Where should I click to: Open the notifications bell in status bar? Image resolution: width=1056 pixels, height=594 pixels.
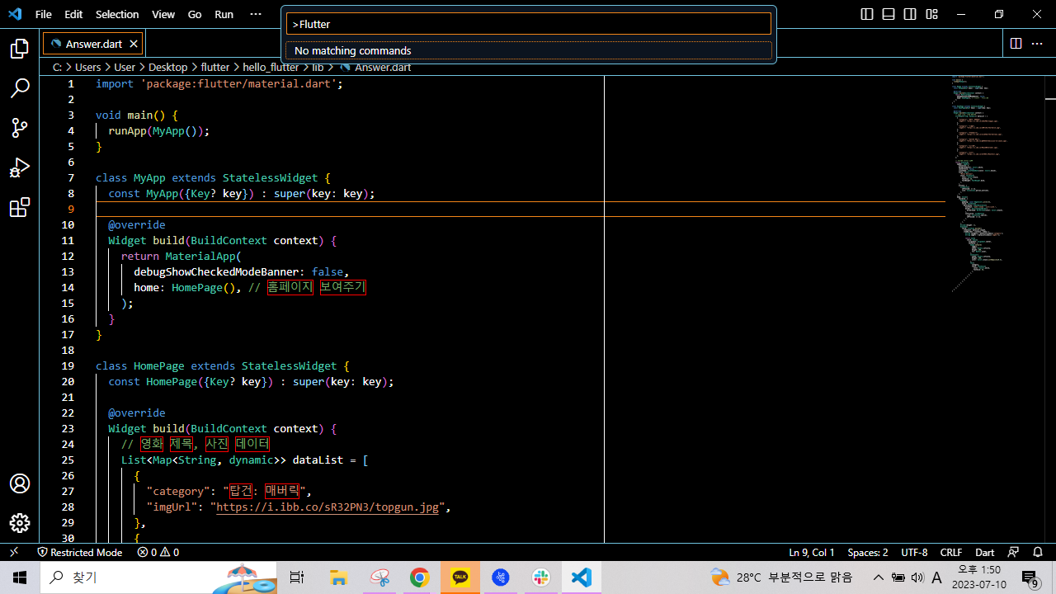1038,552
